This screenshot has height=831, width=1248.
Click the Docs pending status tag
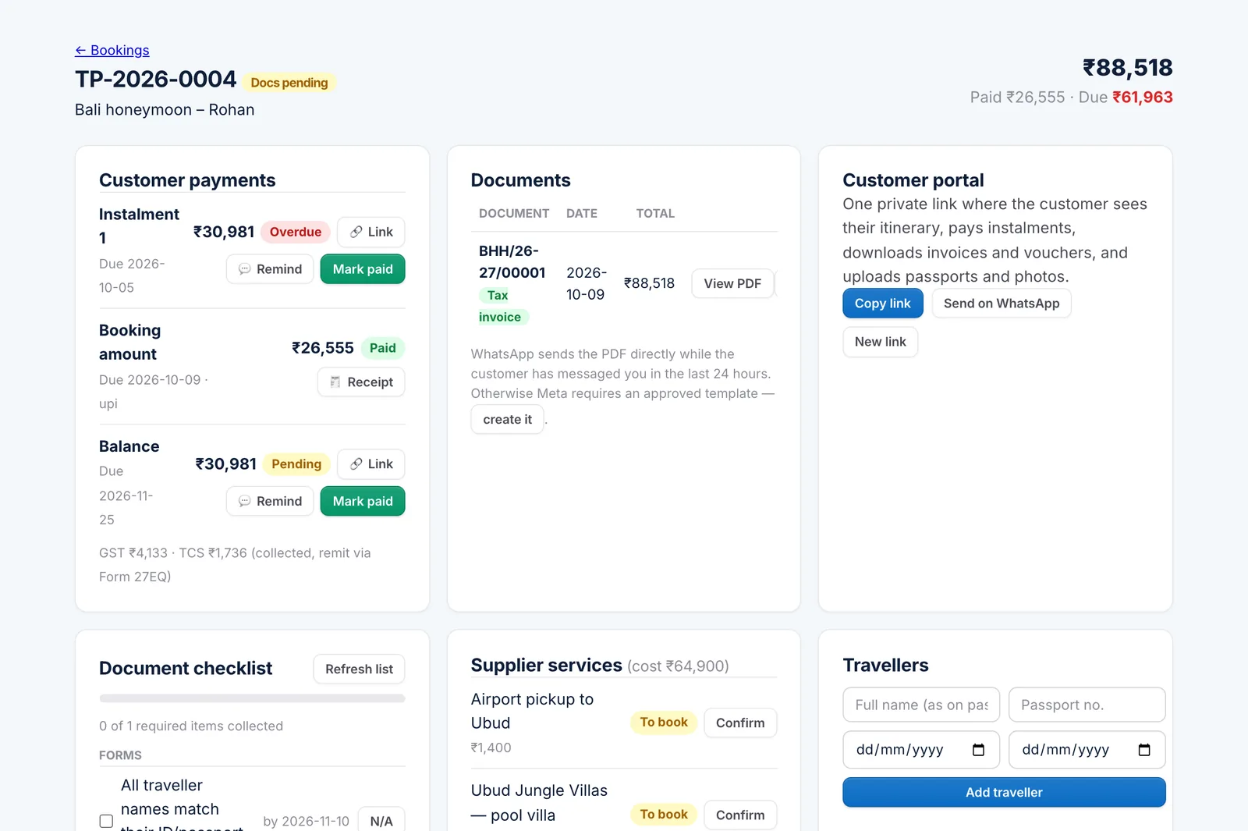(x=289, y=83)
